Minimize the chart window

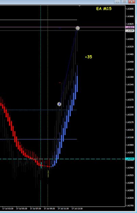click(x=117, y=2)
